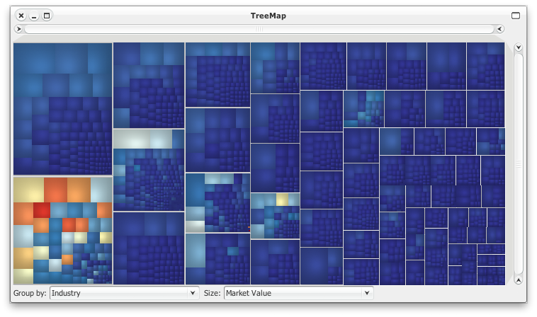The image size is (537, 317).
Task: Click the horizontal slider's right end arrow
Action: [x=499, y=29]
